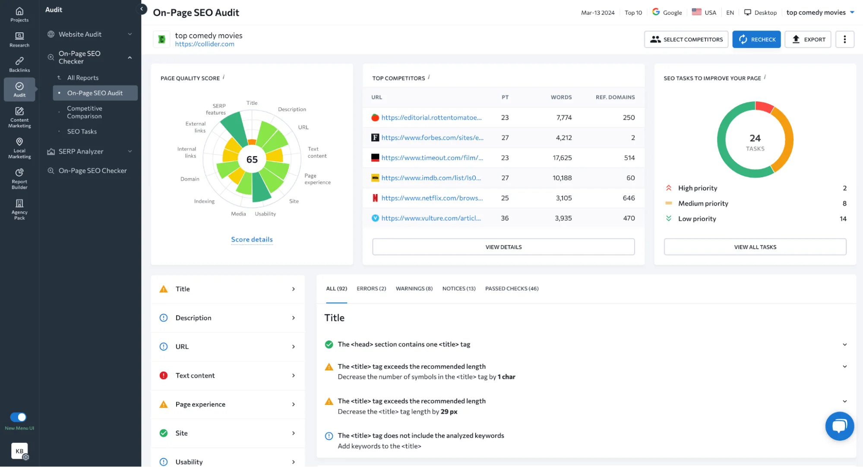Toggle the New Menu UI switch
Image resolution: width=863 pixels, height=467 pixels.
18,417
